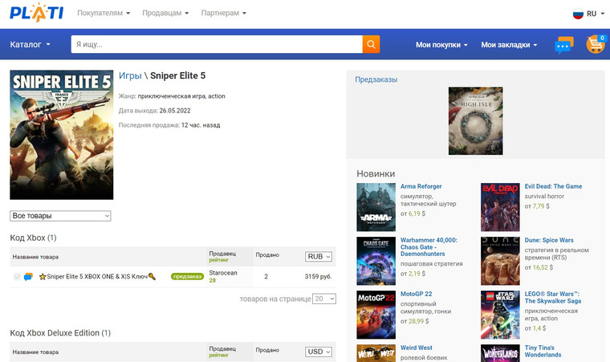Open LEGO Star Wars Skywalker Saga link

(553, 297)
